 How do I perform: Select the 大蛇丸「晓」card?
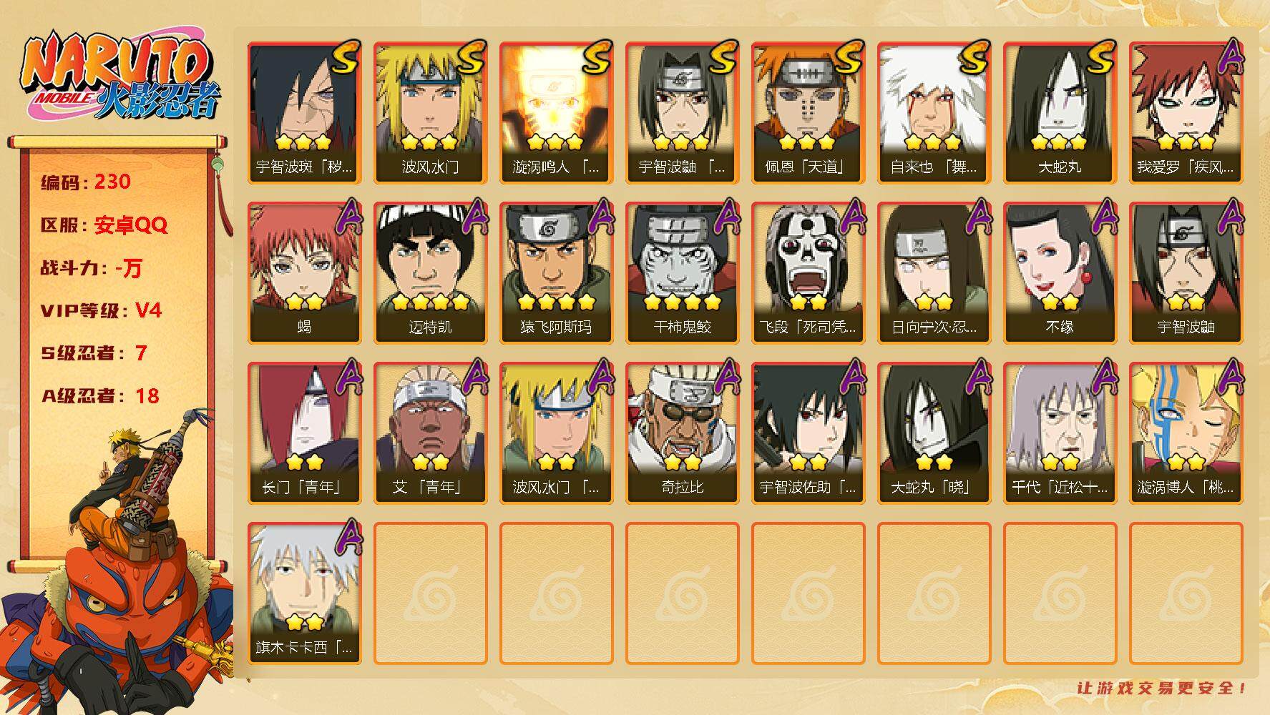(934, 433)
